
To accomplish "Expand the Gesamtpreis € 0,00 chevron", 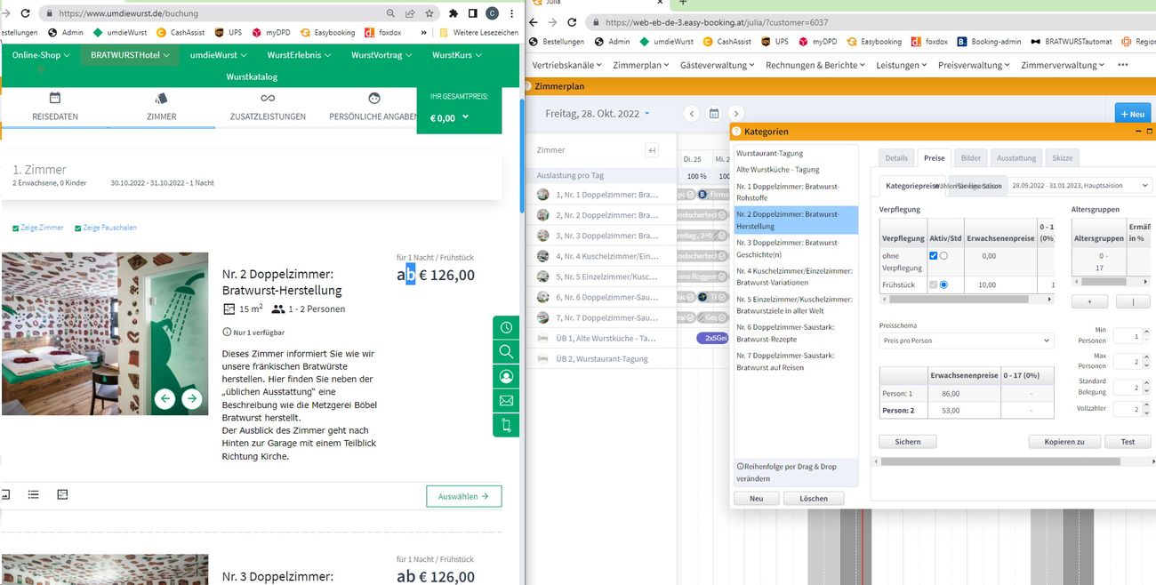I will click(x=465, y=116).
